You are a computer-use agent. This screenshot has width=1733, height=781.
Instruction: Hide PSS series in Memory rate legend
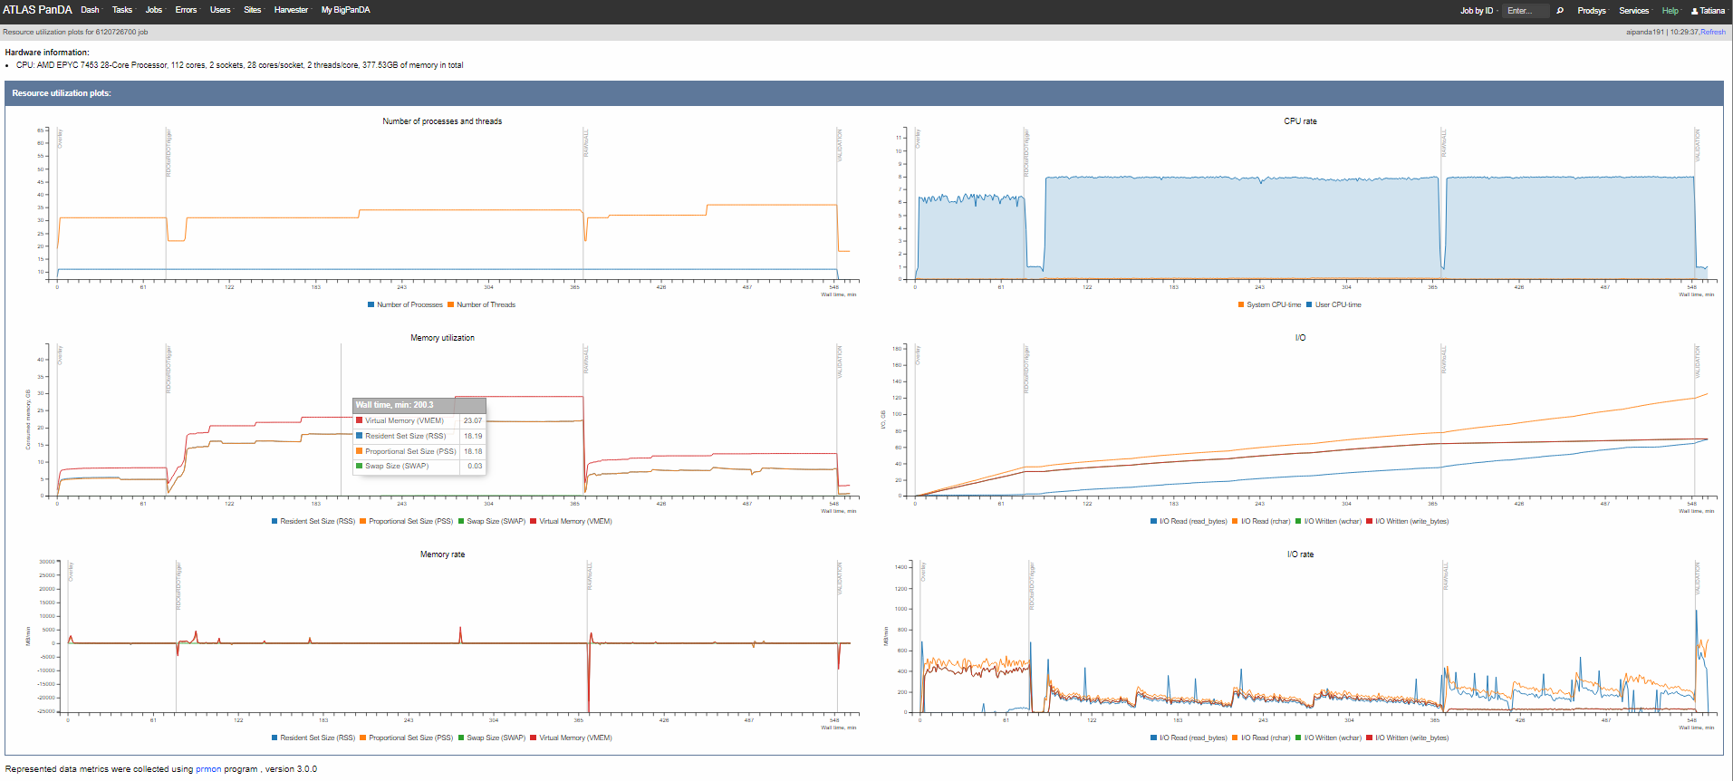406,738
